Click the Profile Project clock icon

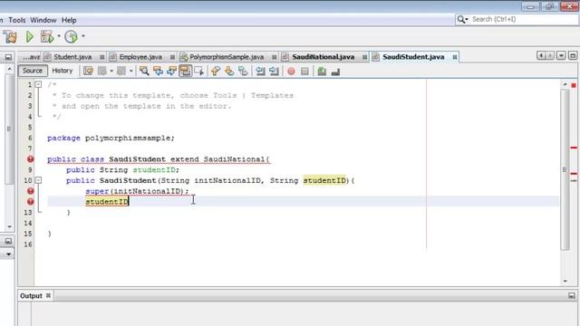[71, 36]
